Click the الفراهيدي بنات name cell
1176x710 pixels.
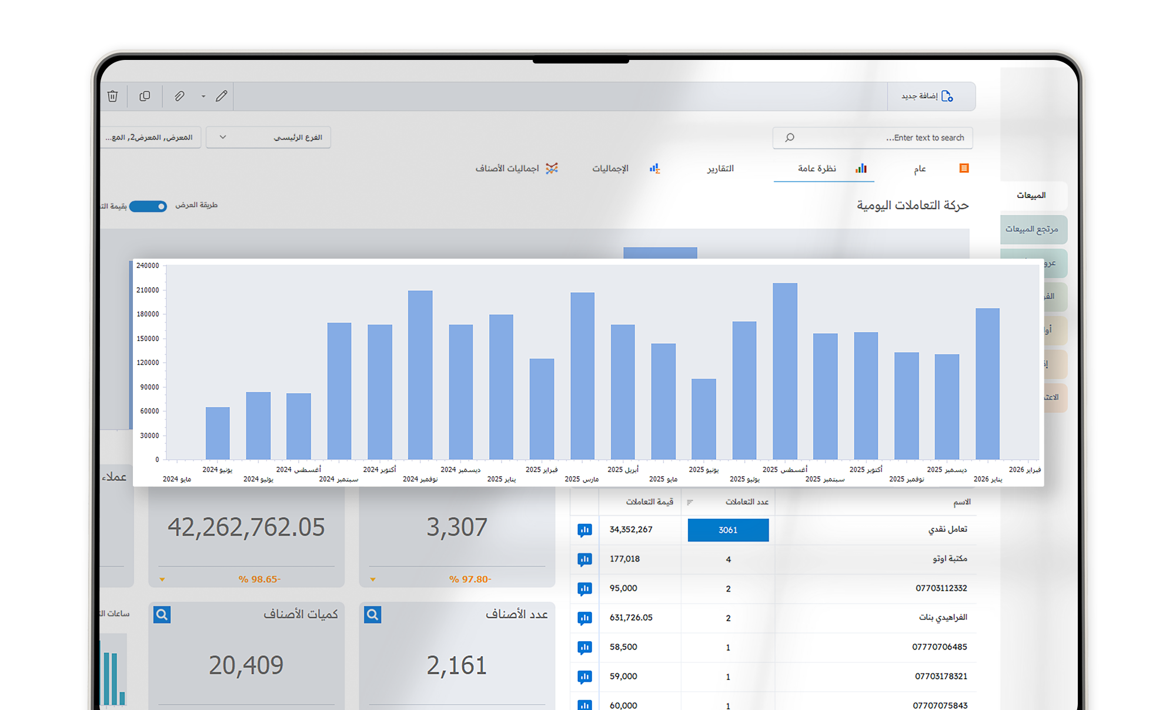click(943, 618)
